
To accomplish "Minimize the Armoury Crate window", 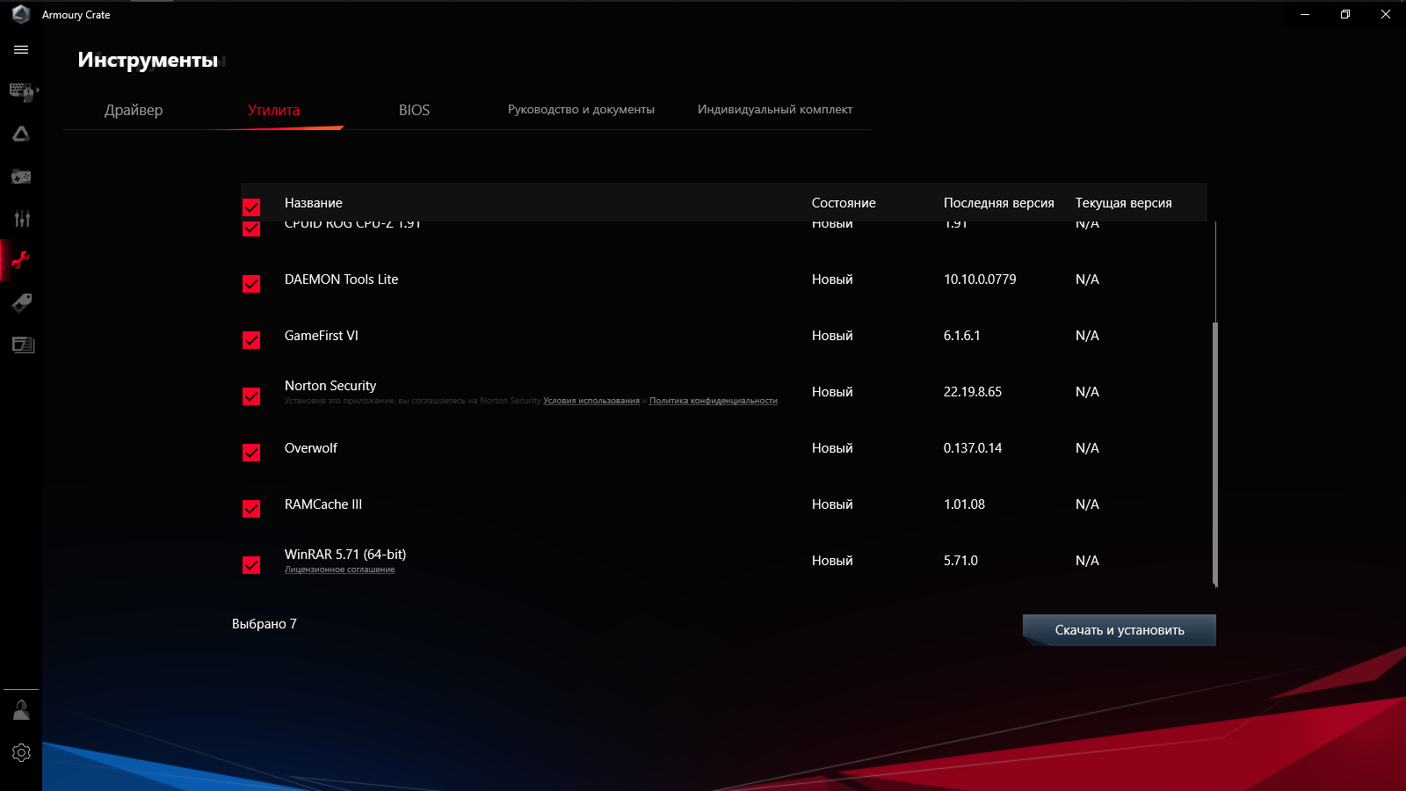I will tap(1305, 14).
